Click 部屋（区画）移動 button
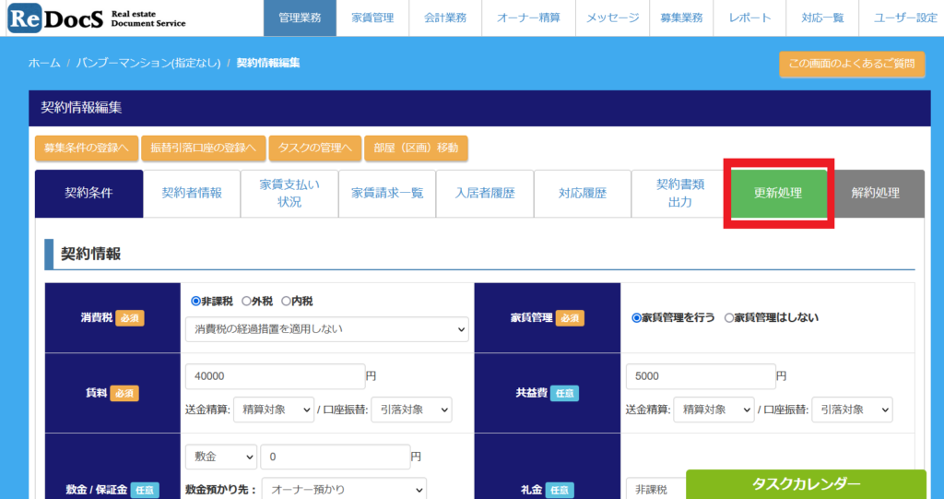Screen dimensions: 944x499 416,148
